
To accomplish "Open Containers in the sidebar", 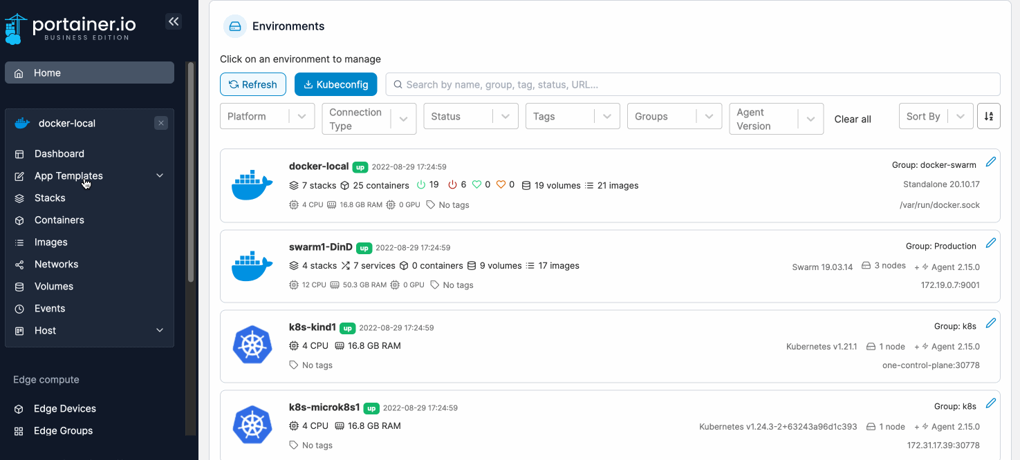I will (x=59, y=220).
